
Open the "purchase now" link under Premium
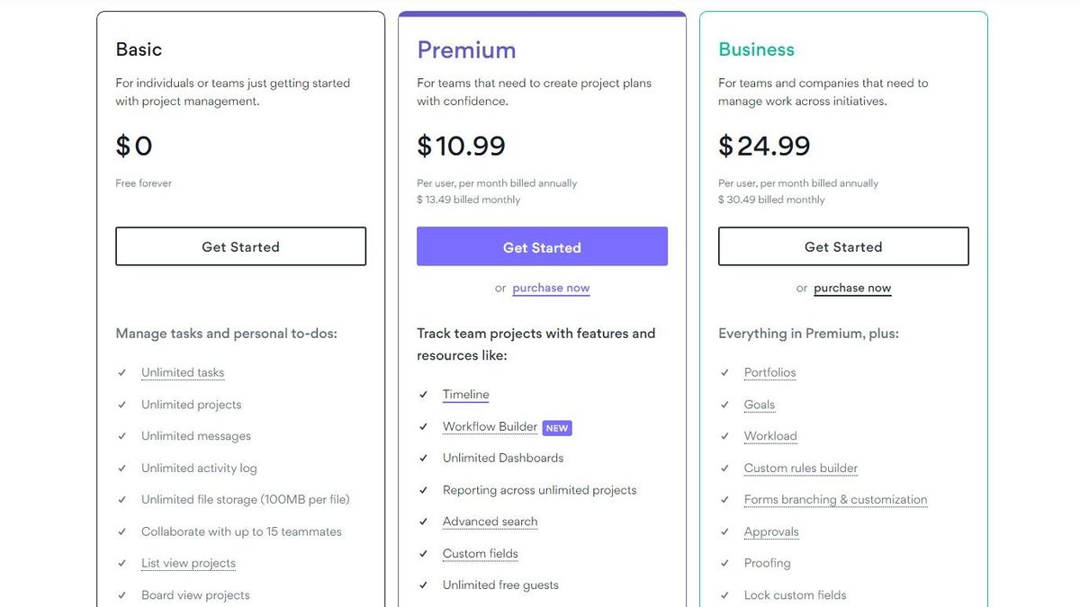coord(551,287)
